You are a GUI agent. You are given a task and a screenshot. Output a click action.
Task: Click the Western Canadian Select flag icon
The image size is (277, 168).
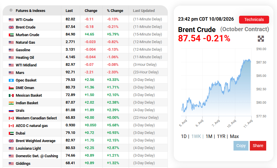11,118
